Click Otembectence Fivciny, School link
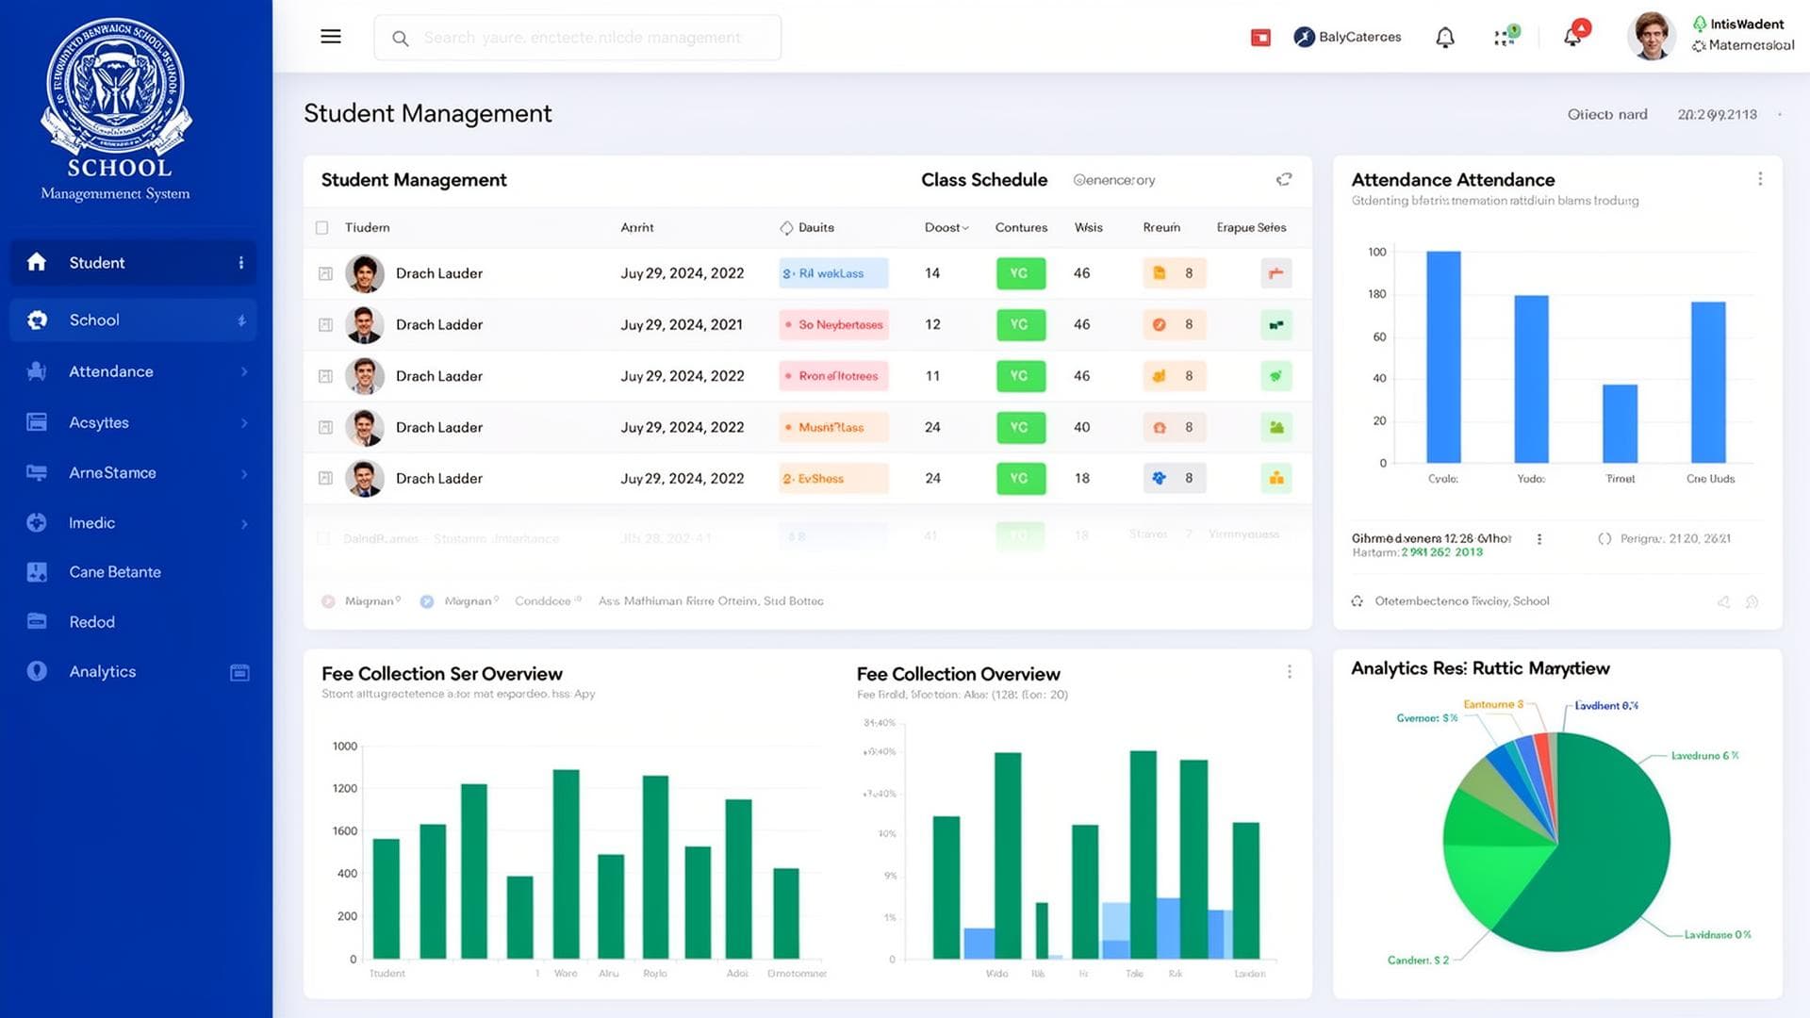This screenshot has width=1810, height=1018. click(x=1461, y=601)
